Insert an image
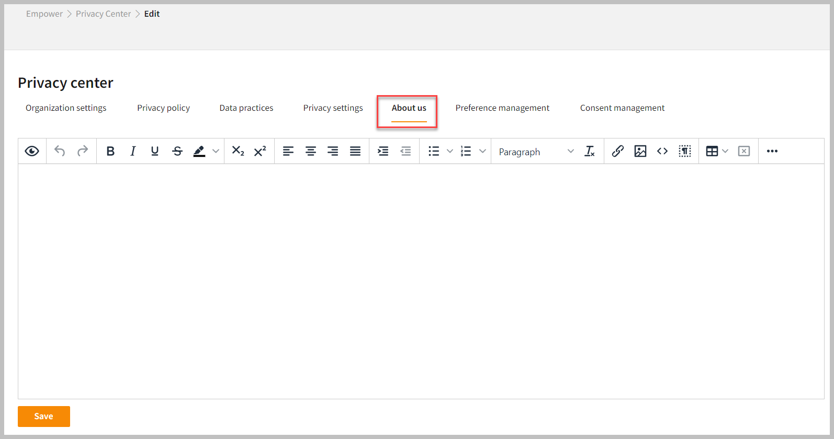 (640, 151)
